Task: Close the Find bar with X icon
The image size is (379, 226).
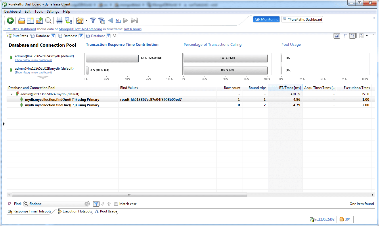Action: (x=9, y=204)
